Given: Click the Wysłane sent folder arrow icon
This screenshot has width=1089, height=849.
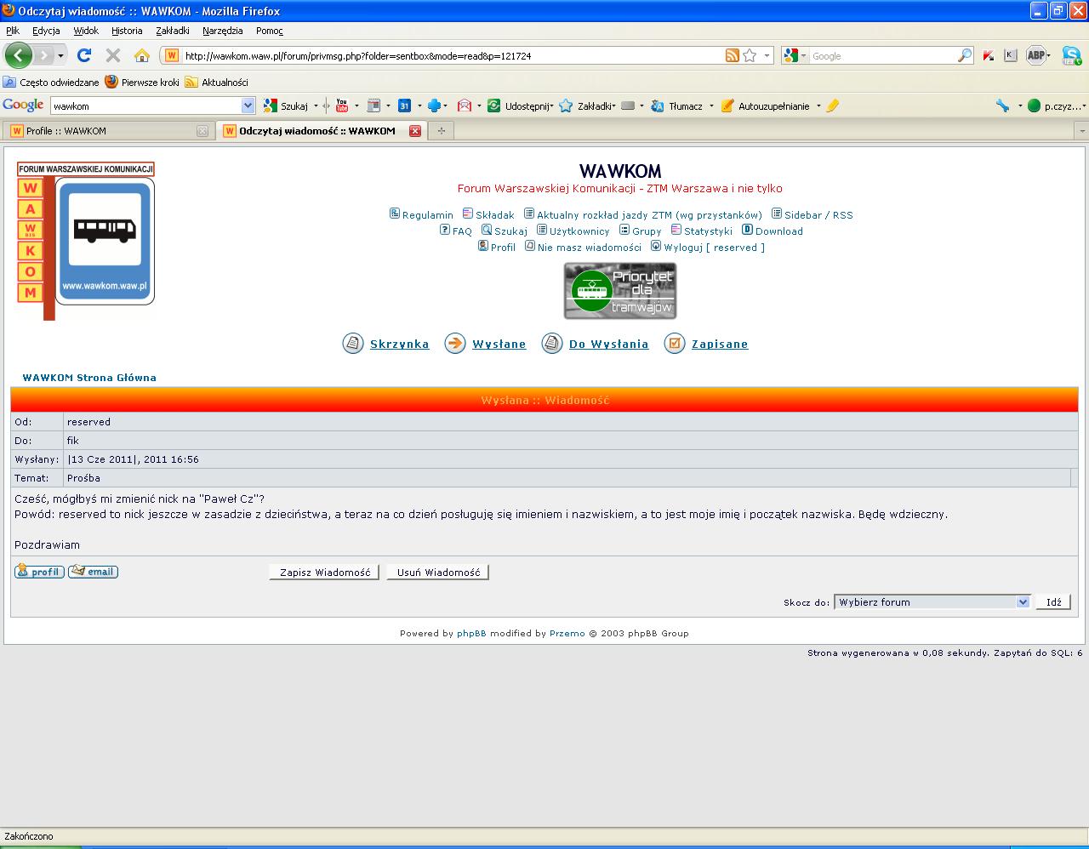Looking at the screenshot, I should (455, 344).
